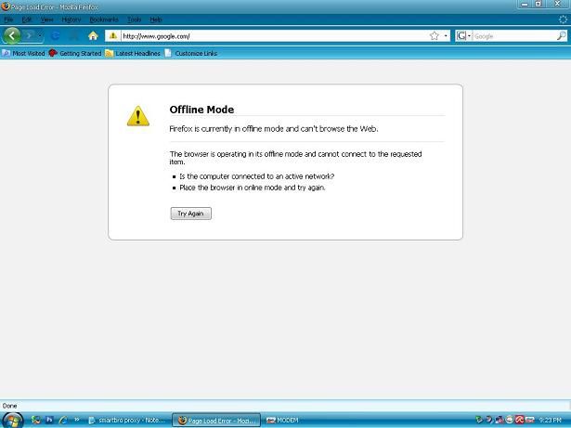Image resolution: width=571 pixels, height=428 pixels.
Task: Launch Photoshop from quick launch
Action: [x=49, y=420]
